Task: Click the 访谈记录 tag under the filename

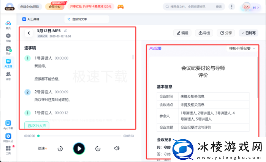Action: click(x=43, y=36)
